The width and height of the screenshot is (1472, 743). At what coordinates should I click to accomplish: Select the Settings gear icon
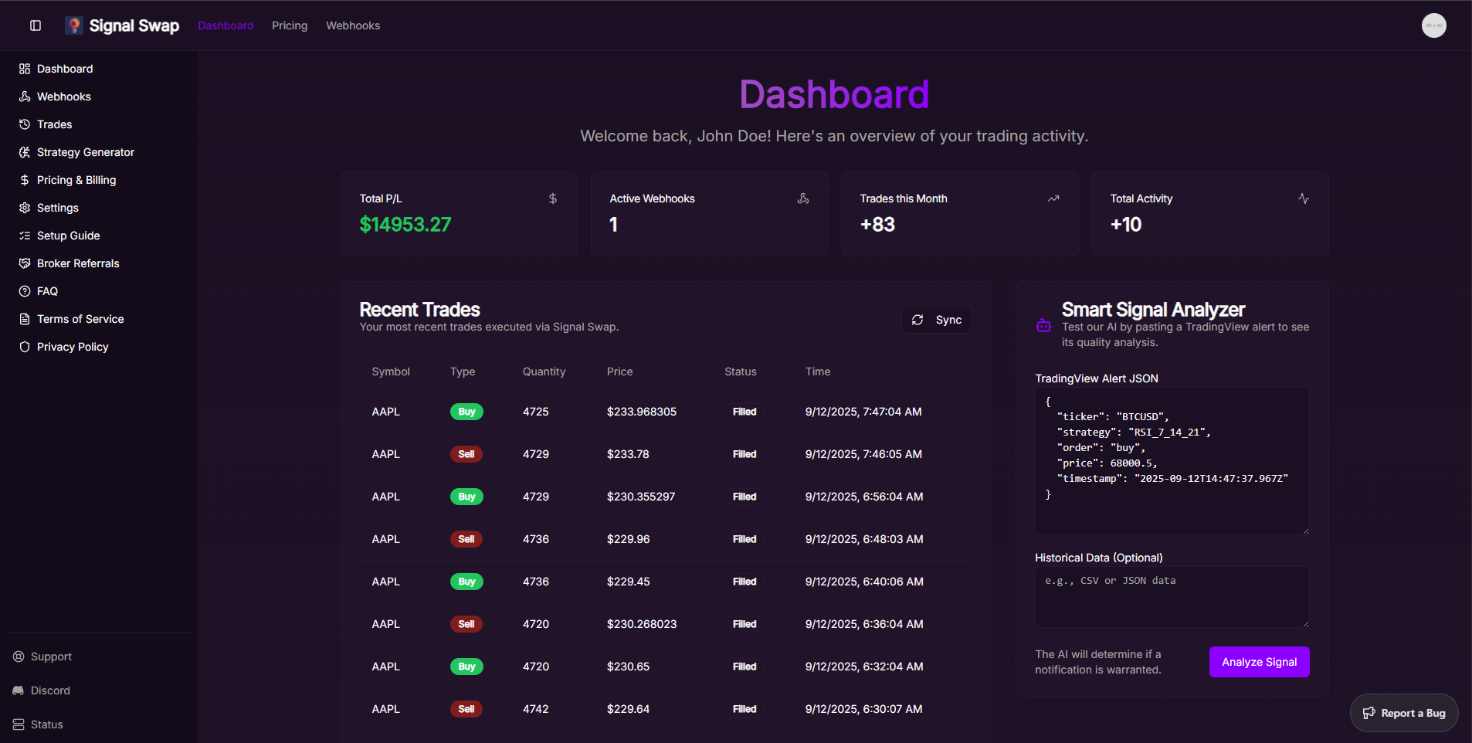pos(24,207)
